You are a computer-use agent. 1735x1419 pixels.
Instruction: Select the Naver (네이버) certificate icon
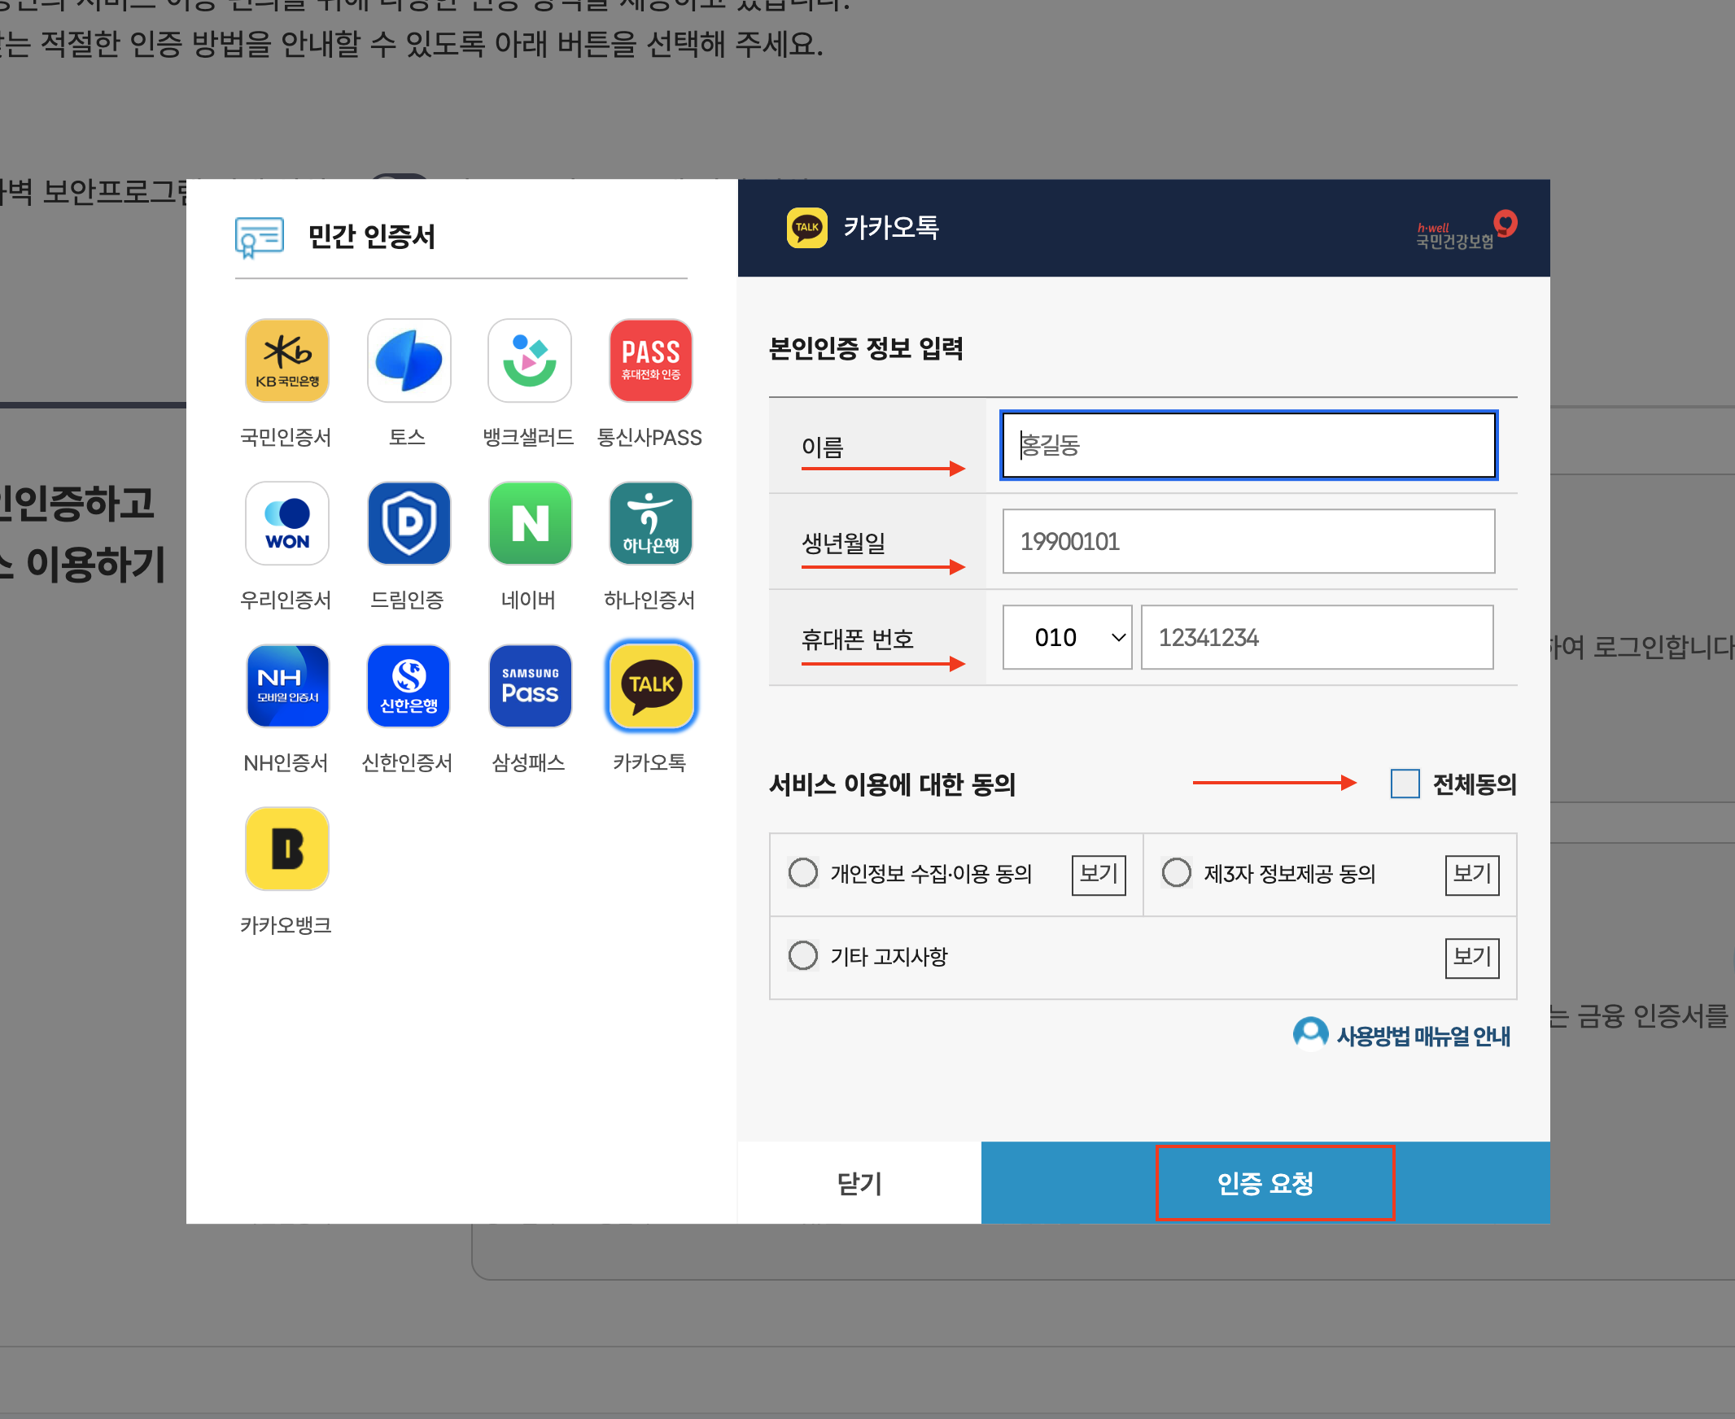click(x=529, y=523)
